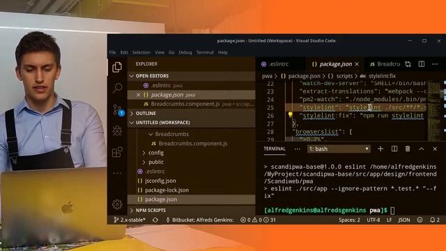Viewport: 446px width, 251px height.
Task: Click the Bitbucket: Alfreds Genkins status item
Action: tap(200, 220)
